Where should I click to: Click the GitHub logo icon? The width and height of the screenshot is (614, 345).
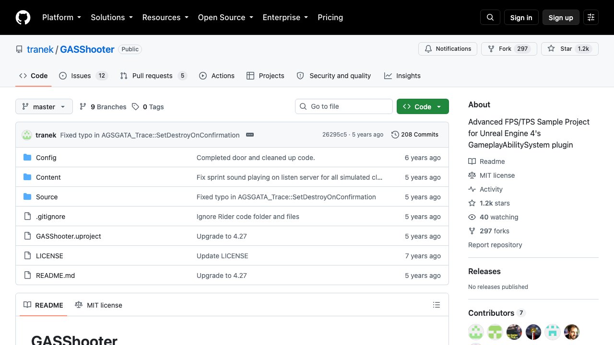pyautogui.click(x=23, y=18)
